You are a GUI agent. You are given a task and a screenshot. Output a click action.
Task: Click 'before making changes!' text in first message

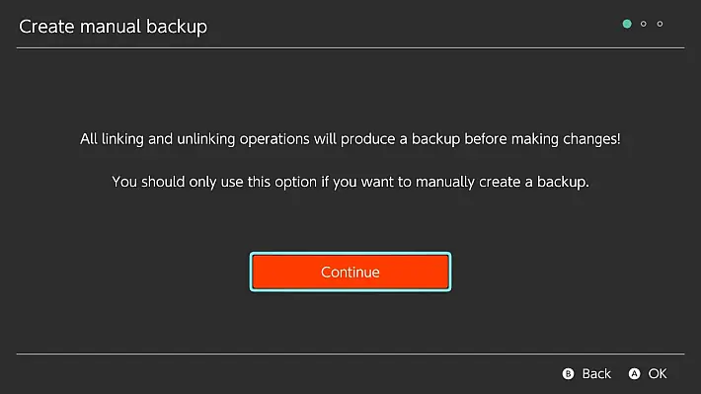pyautogui.click(x=542, y=139)
